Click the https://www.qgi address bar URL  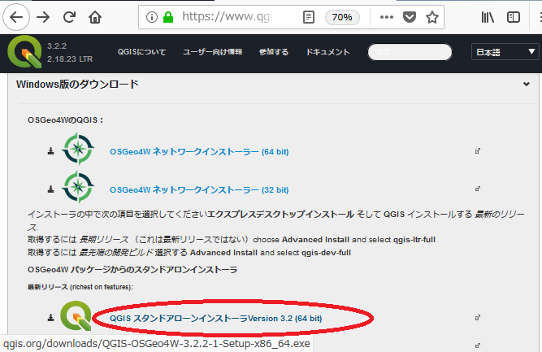228,16
